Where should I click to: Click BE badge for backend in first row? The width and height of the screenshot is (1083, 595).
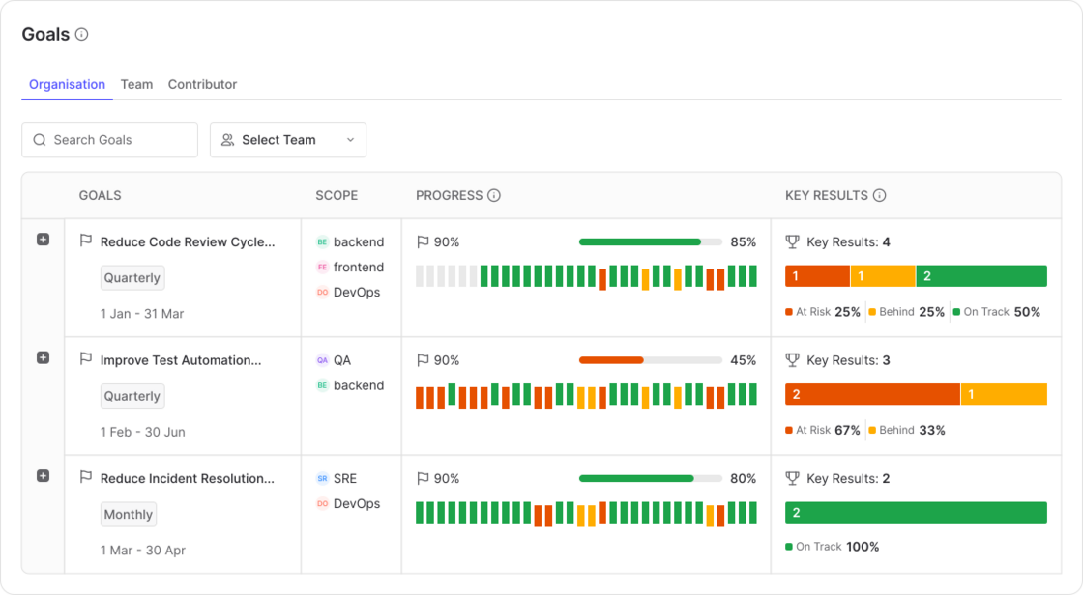click(x=322, y=242)
